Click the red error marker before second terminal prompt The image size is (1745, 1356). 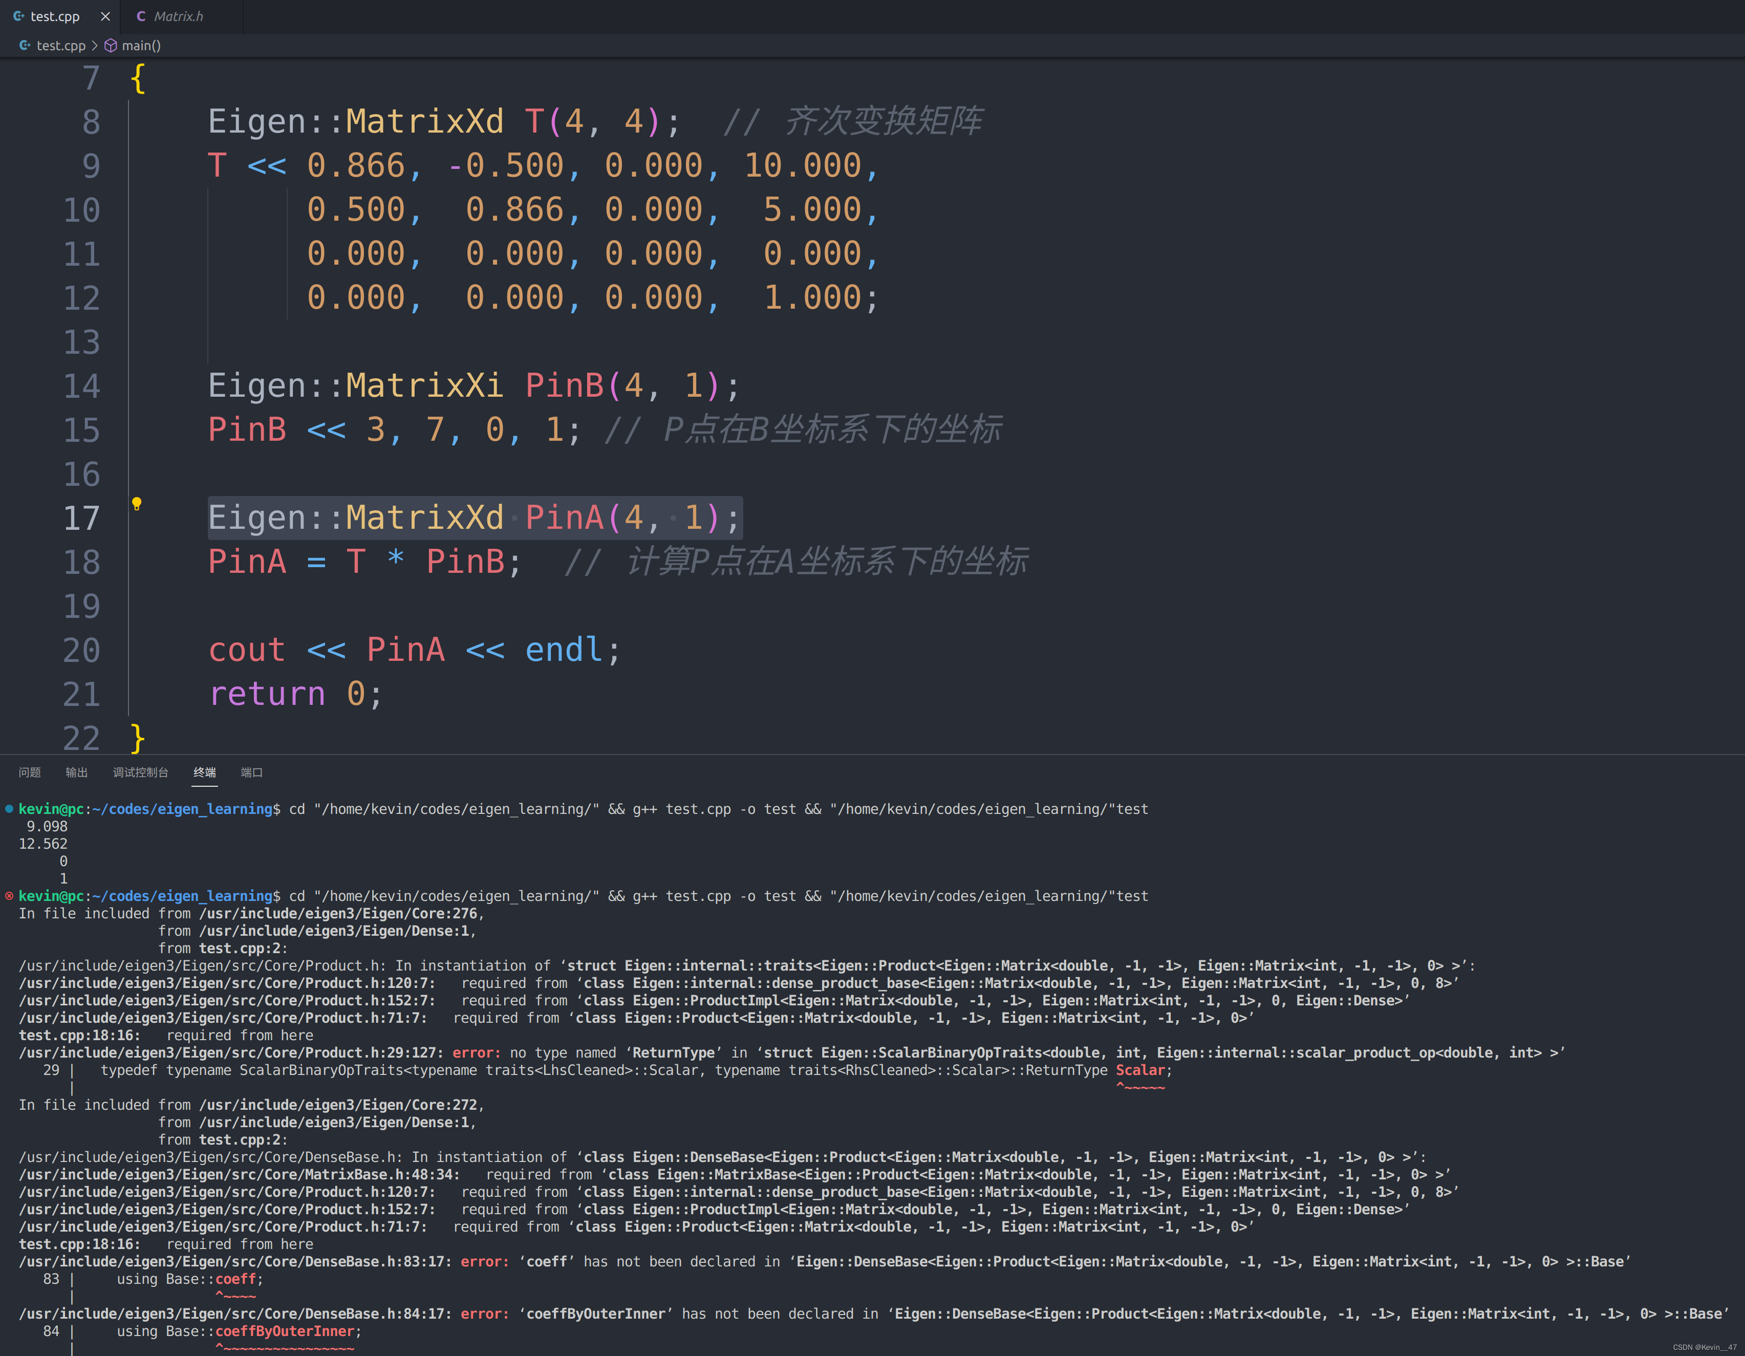click(x=9, y=896)
